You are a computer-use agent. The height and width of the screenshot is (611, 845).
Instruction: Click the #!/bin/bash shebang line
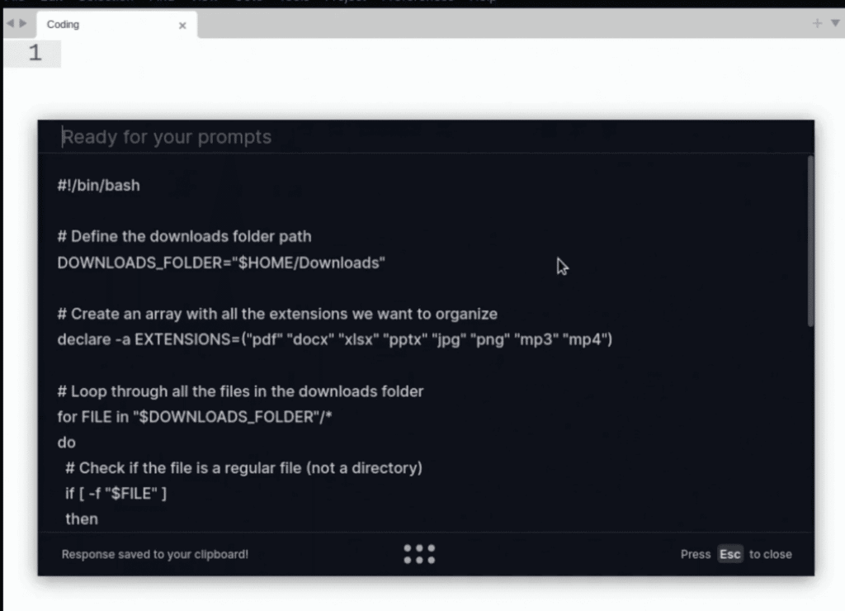point(99,186)
